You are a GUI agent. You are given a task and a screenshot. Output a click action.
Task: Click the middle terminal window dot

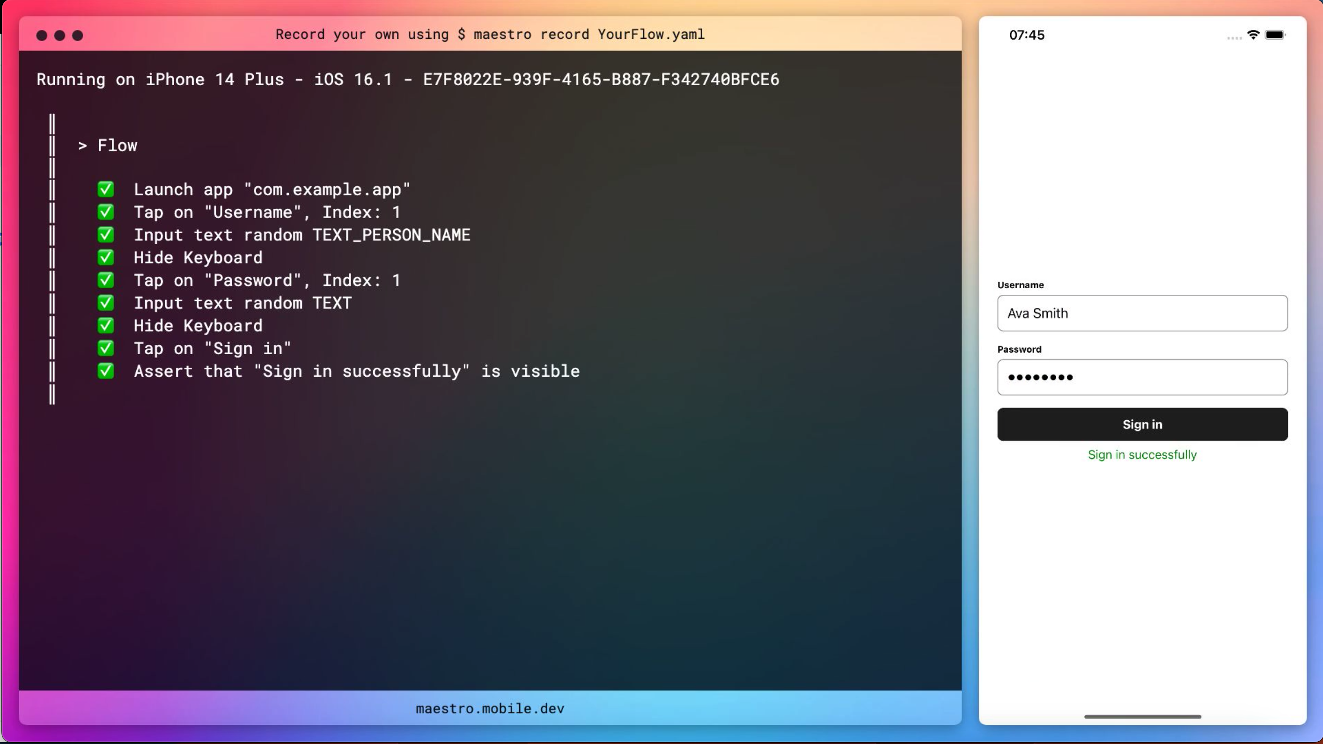[59, 36]
